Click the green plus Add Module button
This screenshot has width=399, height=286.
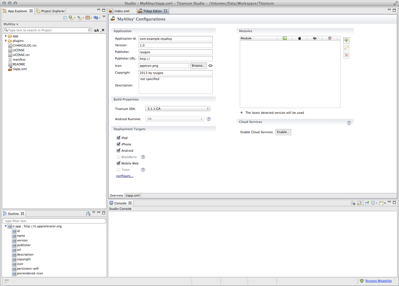pos(346,40)
